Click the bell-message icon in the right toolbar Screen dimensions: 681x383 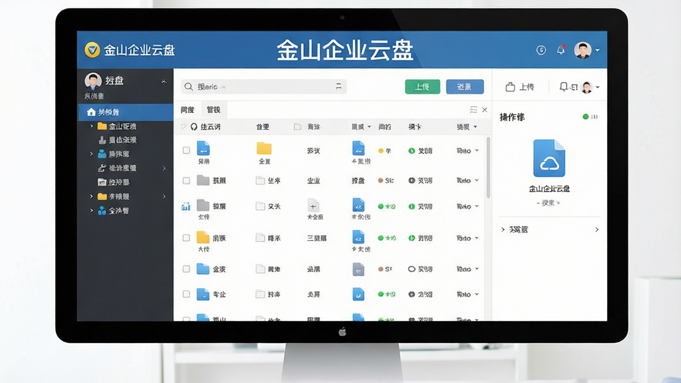tap(568, 87)
